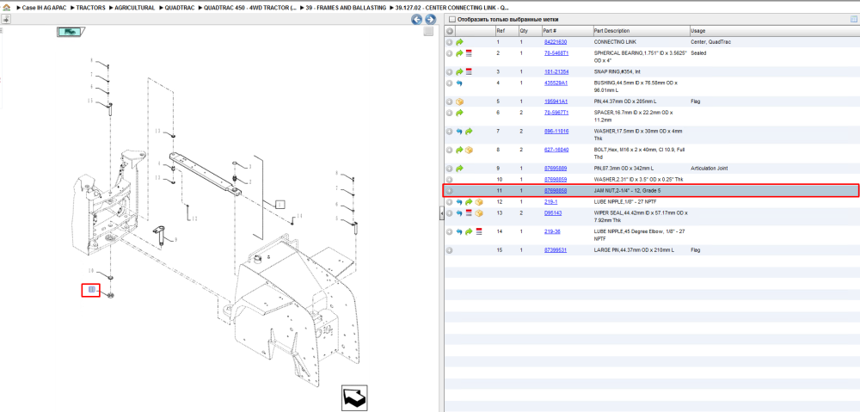This screenshot has height=412, width=860.
Task: Click green arrow for CONNECTING LINK row
Action: coord(459,42)
